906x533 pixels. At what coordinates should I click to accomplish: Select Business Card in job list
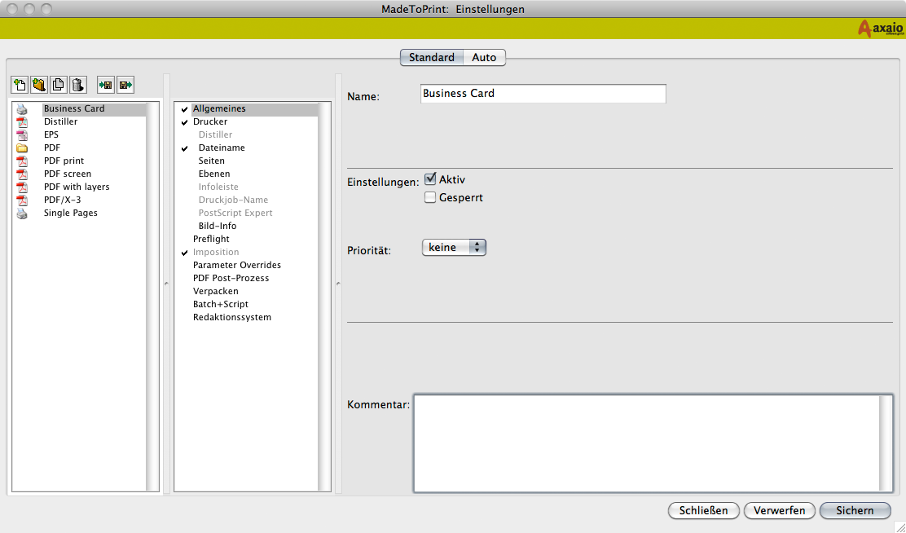click(x=74, y=108)
